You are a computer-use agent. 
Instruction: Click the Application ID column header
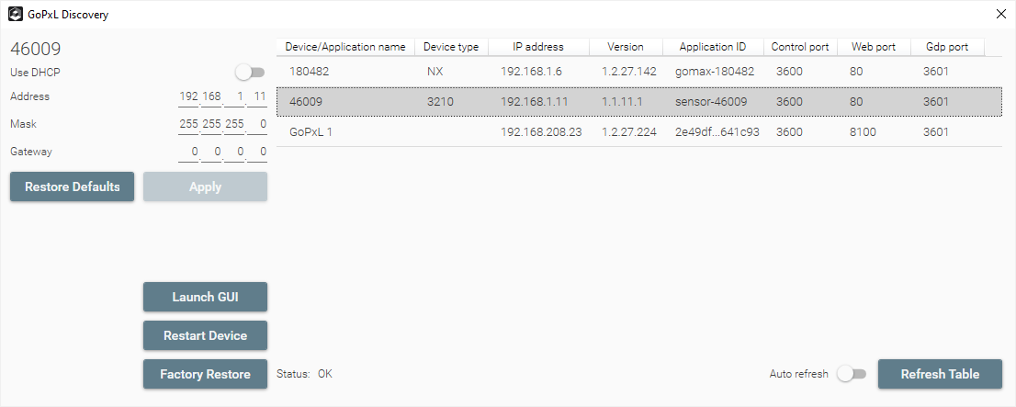(x=713, y=47)
